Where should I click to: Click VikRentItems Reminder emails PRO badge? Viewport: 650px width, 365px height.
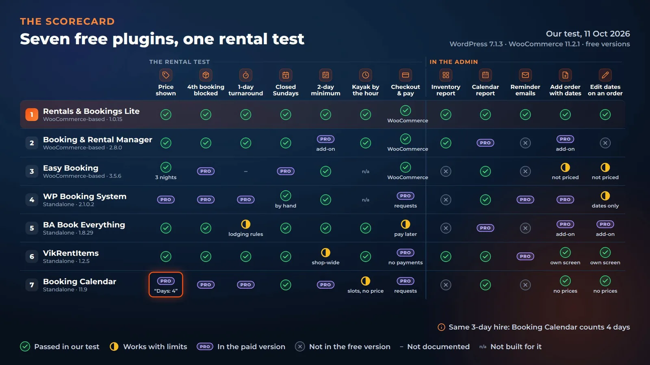tap(525, 256)
